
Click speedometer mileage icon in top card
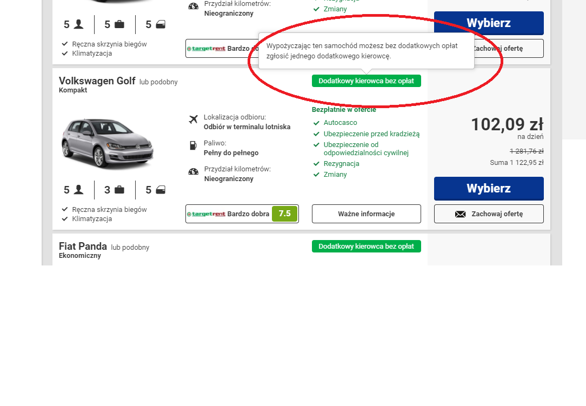[x=193, y=6]
